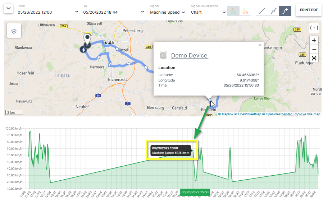The width and height of the screenshot is (323, 199).
Task: Enable the first colored signal visualisation option
Action: tap(233, 11)
